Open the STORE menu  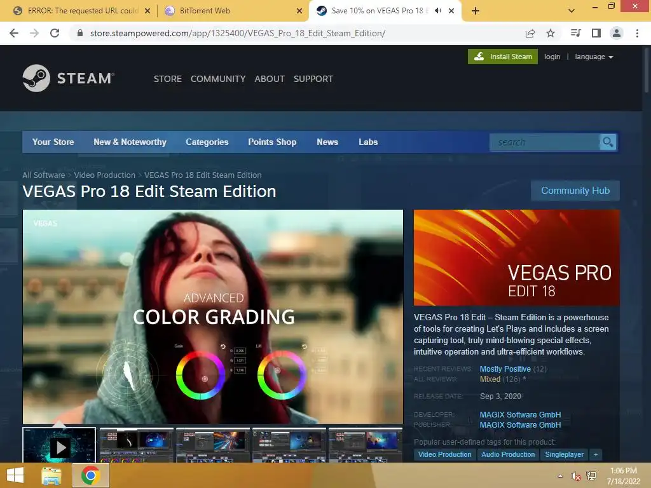click(x=168, y=79)
